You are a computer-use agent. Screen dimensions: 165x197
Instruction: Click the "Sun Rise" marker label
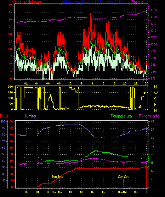[57, 177]
